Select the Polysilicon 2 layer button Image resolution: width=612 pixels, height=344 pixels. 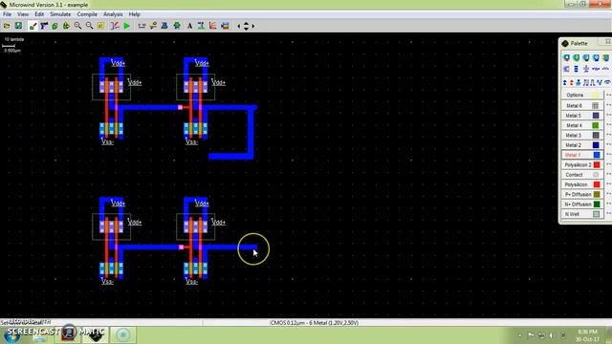(582, 164)
